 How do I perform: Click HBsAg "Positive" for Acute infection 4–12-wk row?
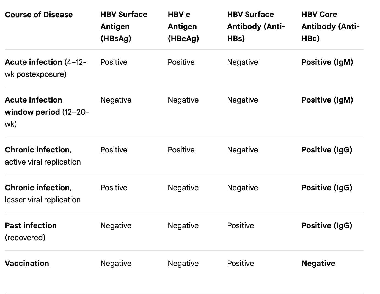point(114,62)
